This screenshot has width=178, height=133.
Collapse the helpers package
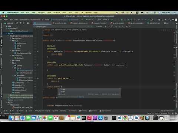(11, 51)
